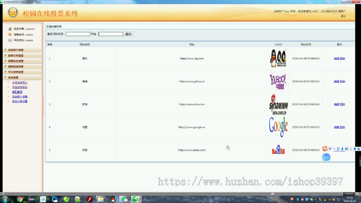
Task: Click the 网站名称 column header
Action: 85,45
